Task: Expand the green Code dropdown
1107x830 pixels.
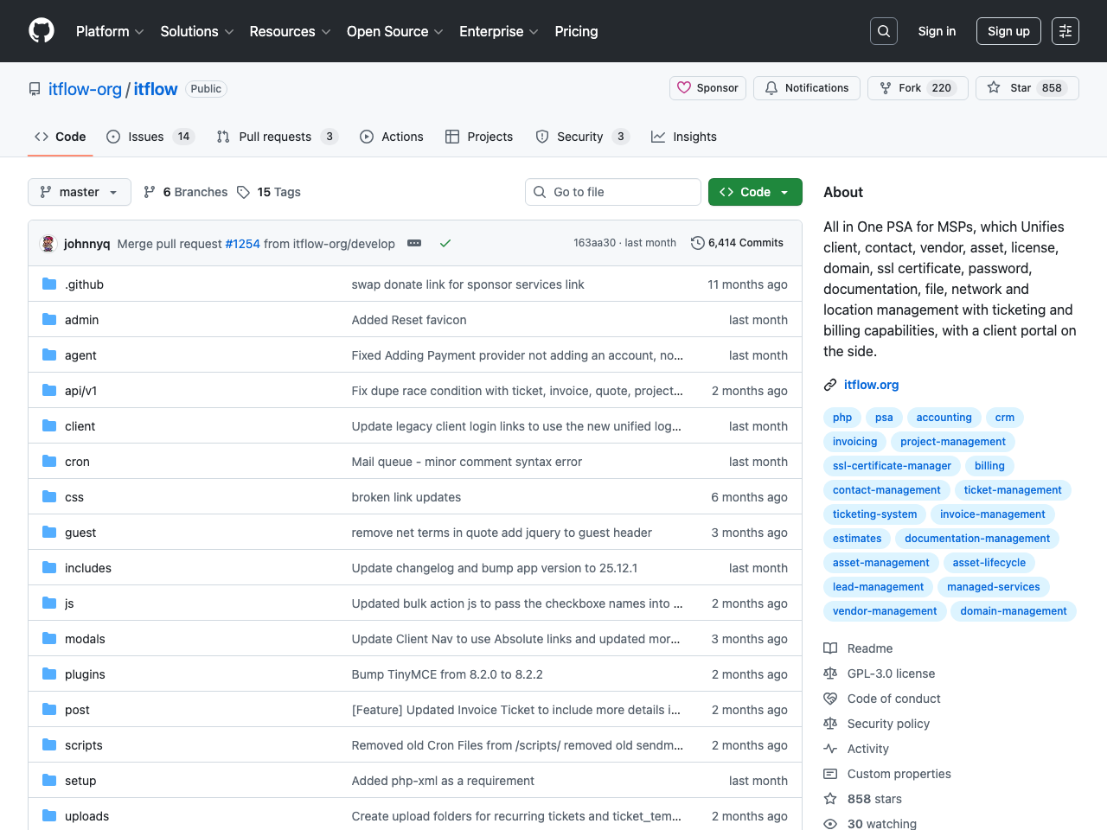Action: tap(754, 192)
